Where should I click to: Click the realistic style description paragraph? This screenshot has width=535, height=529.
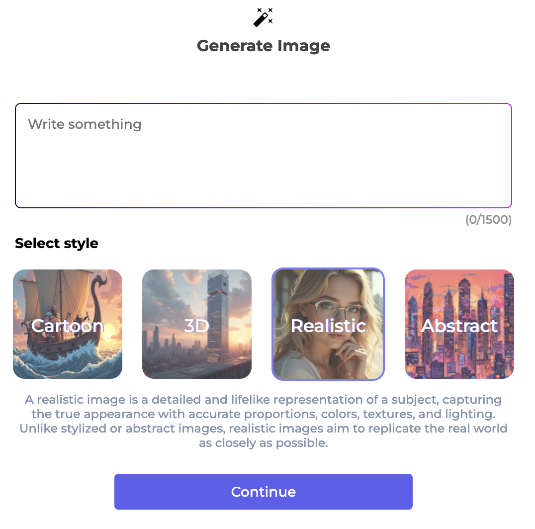tap(264, 421)
